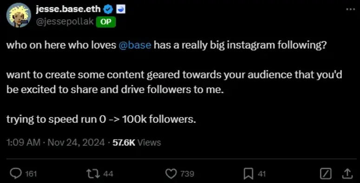Click the green OP badge
Image resolution: width=360 pixels, height=183 pixels.
pos(106,22)
